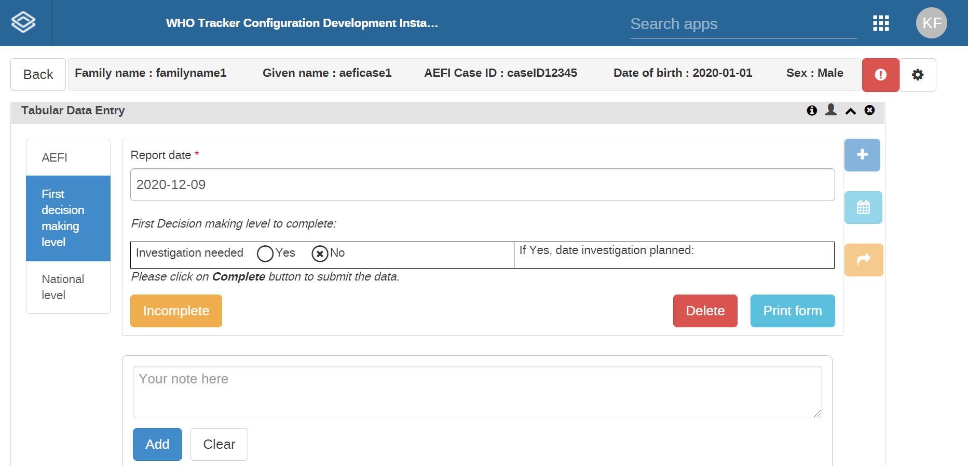Close the Tabular Data Entry widget
The image size is (968, 466).
(x=869, y=110)
